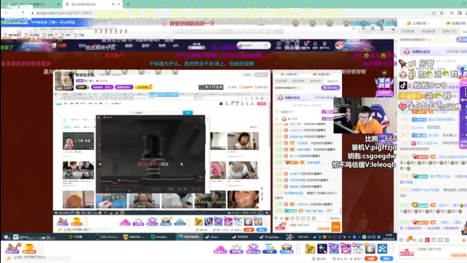Click the 小飞棍来喽 video thumbnail

pyautogui.click(x=78, y=141)
